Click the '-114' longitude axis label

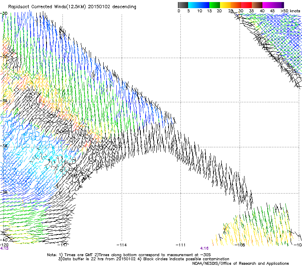tap(122, 245)
